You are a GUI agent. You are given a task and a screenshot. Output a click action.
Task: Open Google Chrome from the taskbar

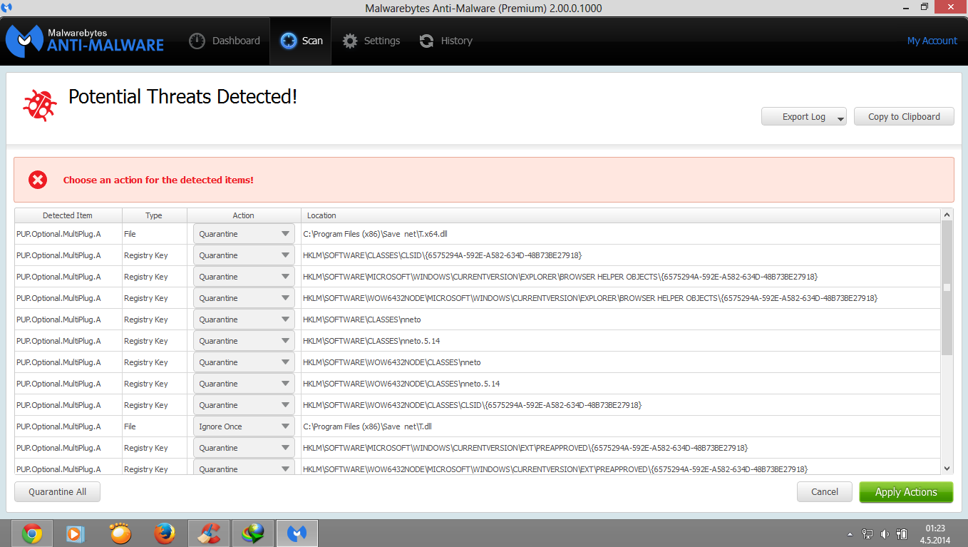(31, 533)
